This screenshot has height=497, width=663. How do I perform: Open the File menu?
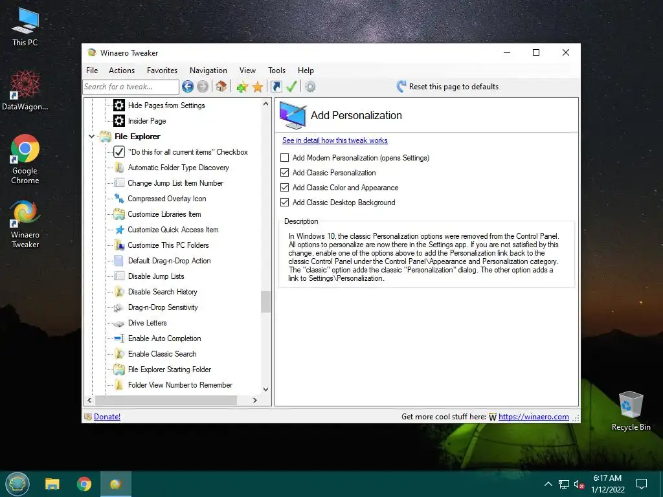(x=92, y=71)
